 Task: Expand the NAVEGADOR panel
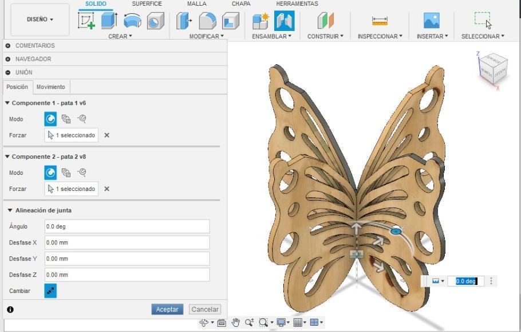click(8, 59)
